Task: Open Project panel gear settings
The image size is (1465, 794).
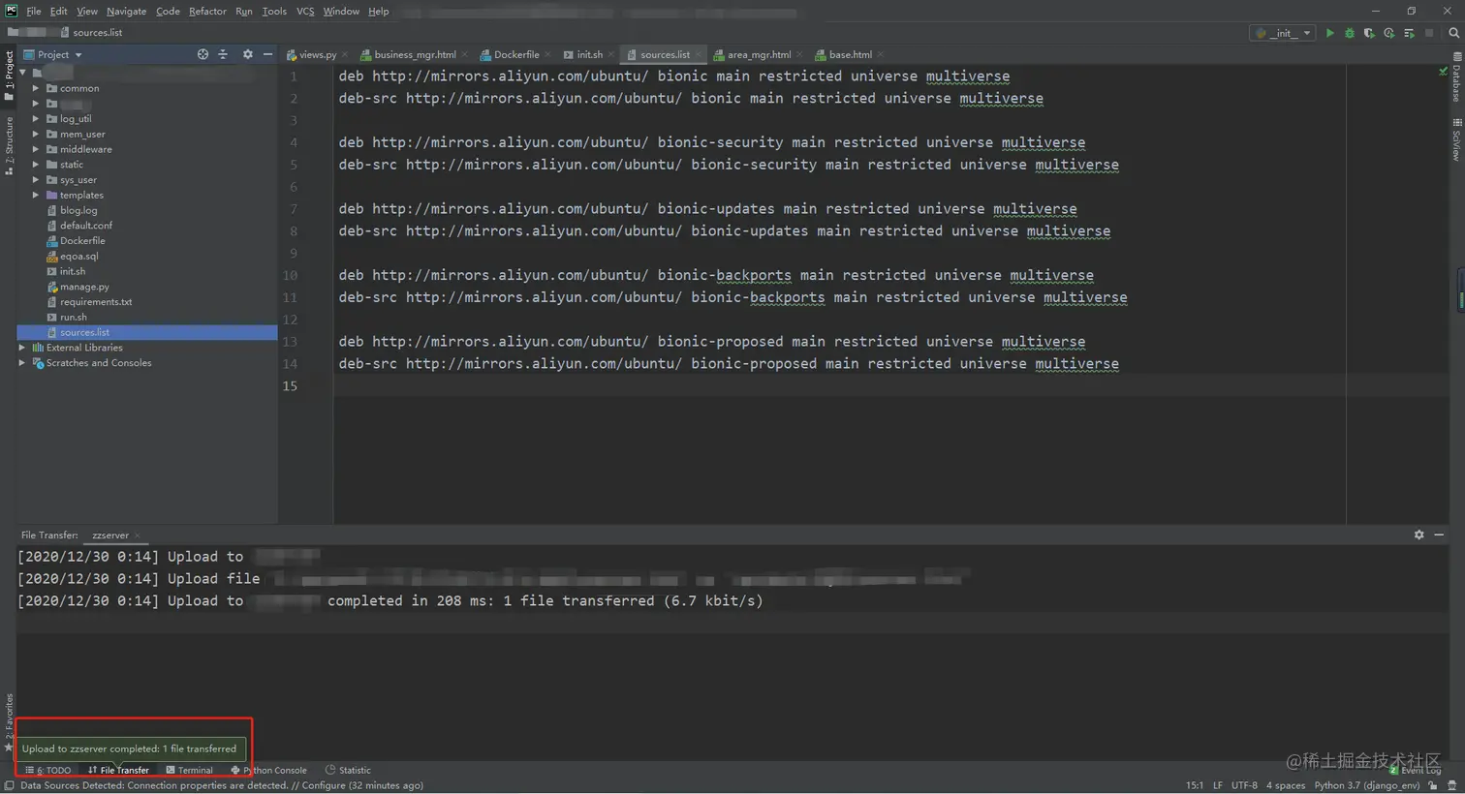Action: tap(247, 54)
